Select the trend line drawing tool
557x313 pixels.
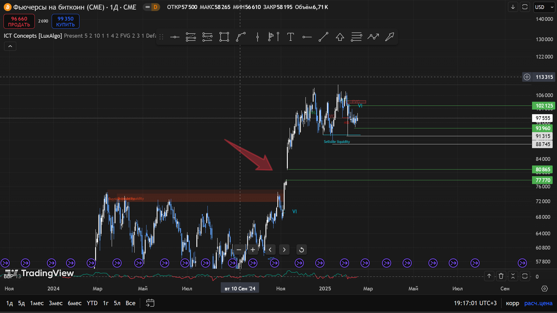click(x=324, y=37)
